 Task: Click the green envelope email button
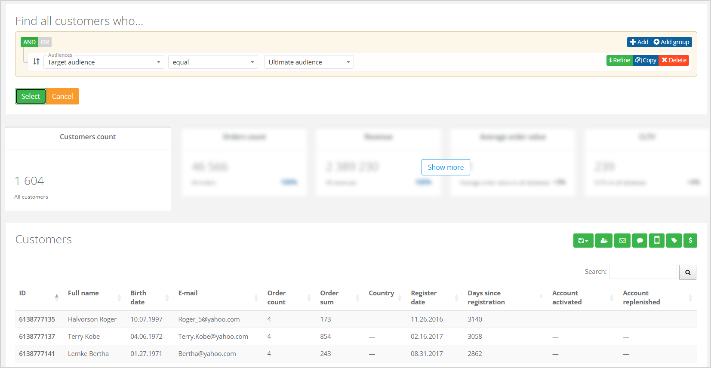tap(622, 241)
